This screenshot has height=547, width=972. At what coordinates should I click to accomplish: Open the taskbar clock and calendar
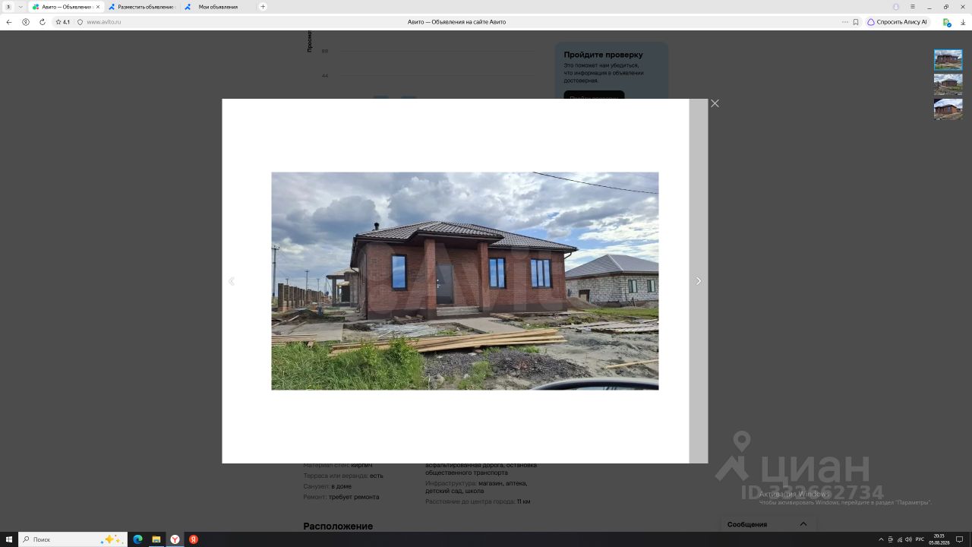tap(939, 539)
